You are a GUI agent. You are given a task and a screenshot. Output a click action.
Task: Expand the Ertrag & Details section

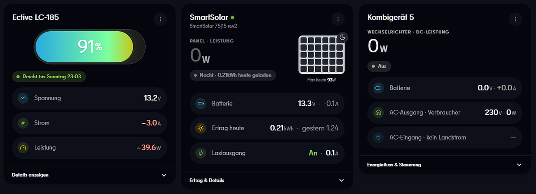pos(267,180)
